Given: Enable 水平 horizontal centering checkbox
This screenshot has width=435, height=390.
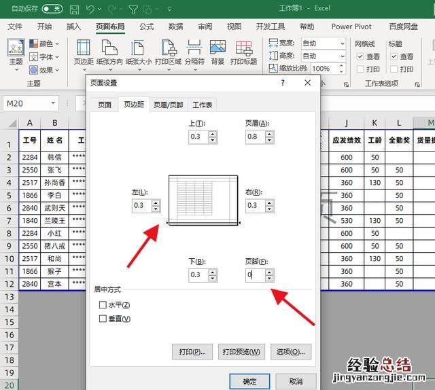Looking at the screenshot, I should pos(103,305).
